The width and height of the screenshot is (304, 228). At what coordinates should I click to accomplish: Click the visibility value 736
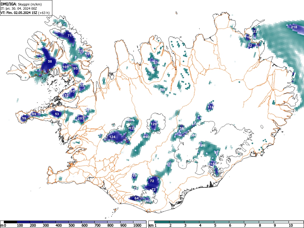coord(202,145)
